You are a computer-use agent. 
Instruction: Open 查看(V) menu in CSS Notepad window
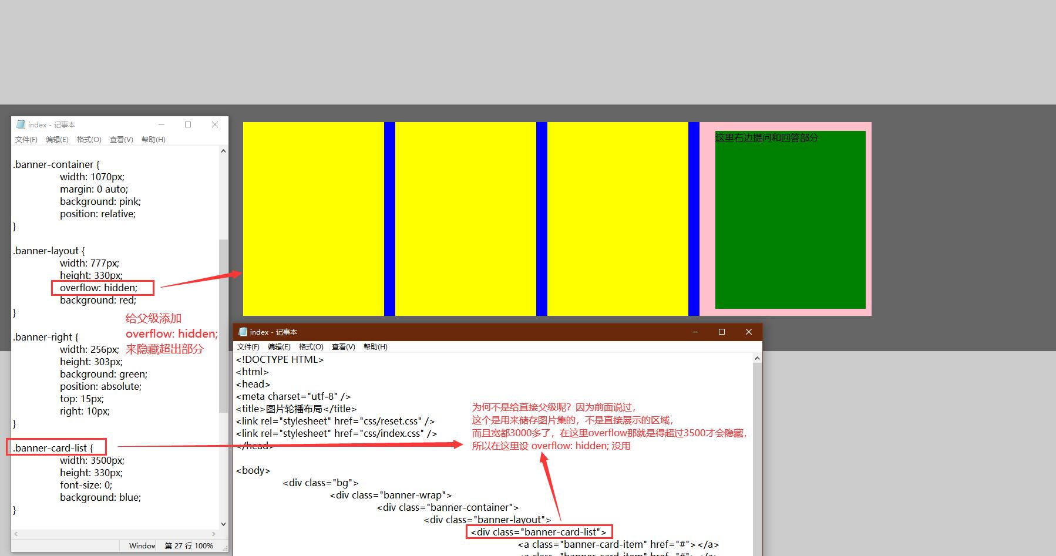[122, 140]
